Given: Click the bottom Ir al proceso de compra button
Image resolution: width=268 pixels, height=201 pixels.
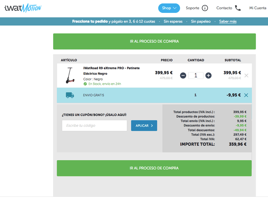Looking at the screenshot, I should [154, 168].
